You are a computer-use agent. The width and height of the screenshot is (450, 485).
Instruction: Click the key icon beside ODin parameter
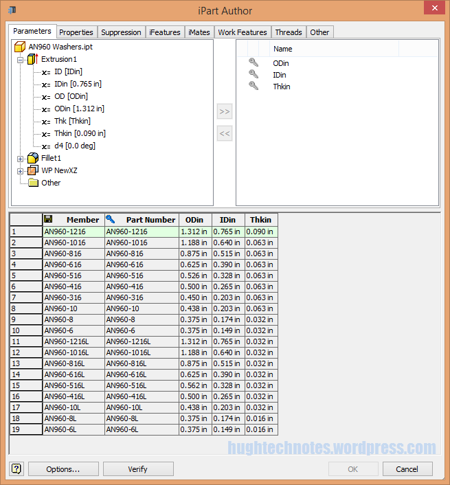(x=254, y=63)
